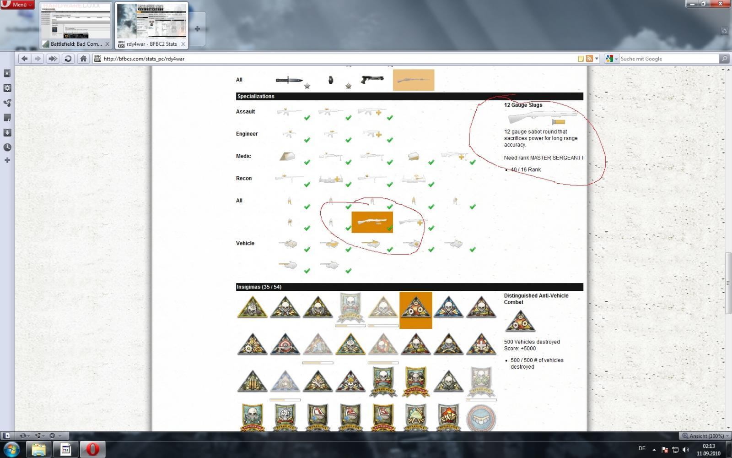Screen dimensions: 732x458
Task: Select the highlighted 12 Gauge Slugs icon
Action: (x=372, y=222)
